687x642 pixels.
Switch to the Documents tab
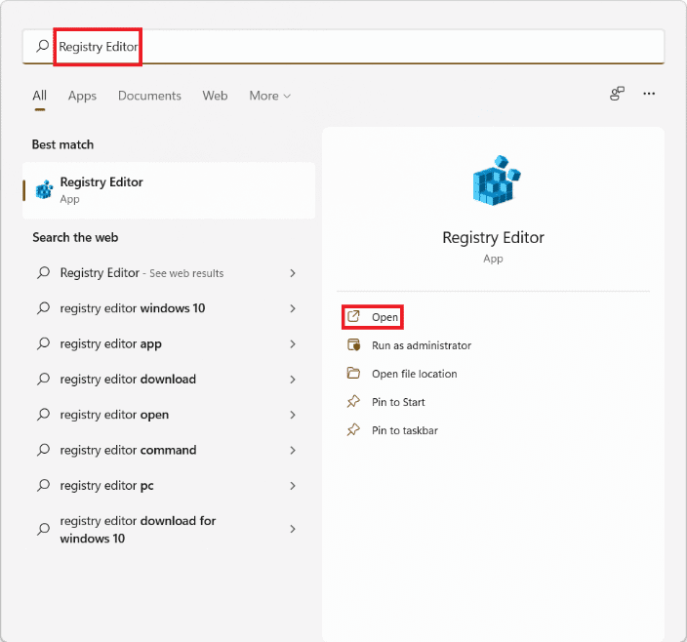coord(149,96)
